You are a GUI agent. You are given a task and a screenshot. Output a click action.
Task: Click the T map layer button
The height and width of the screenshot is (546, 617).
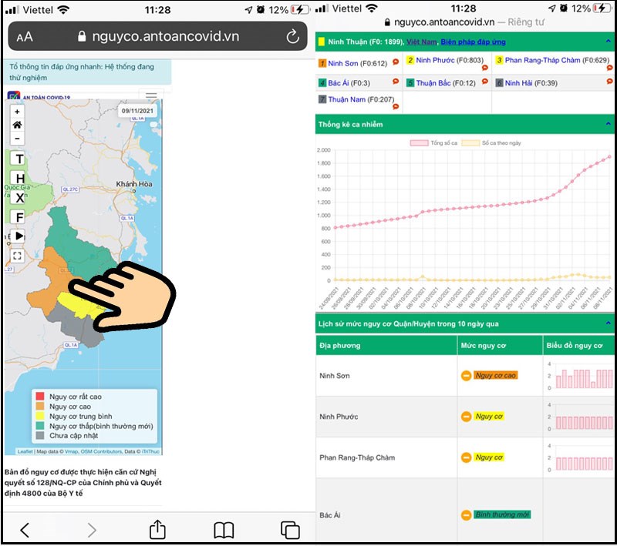coord(19,159)
